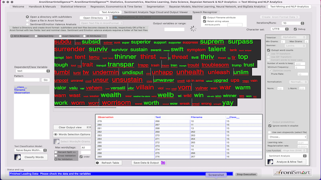
Task: Switch to the Segmentation tab
Action: pos(155,6)
